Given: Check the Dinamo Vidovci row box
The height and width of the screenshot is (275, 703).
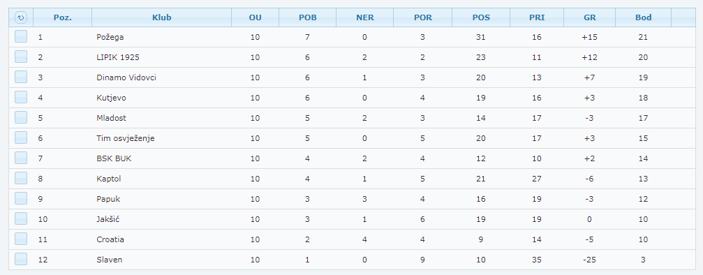Looking at the screenshot, I should 21,77.
